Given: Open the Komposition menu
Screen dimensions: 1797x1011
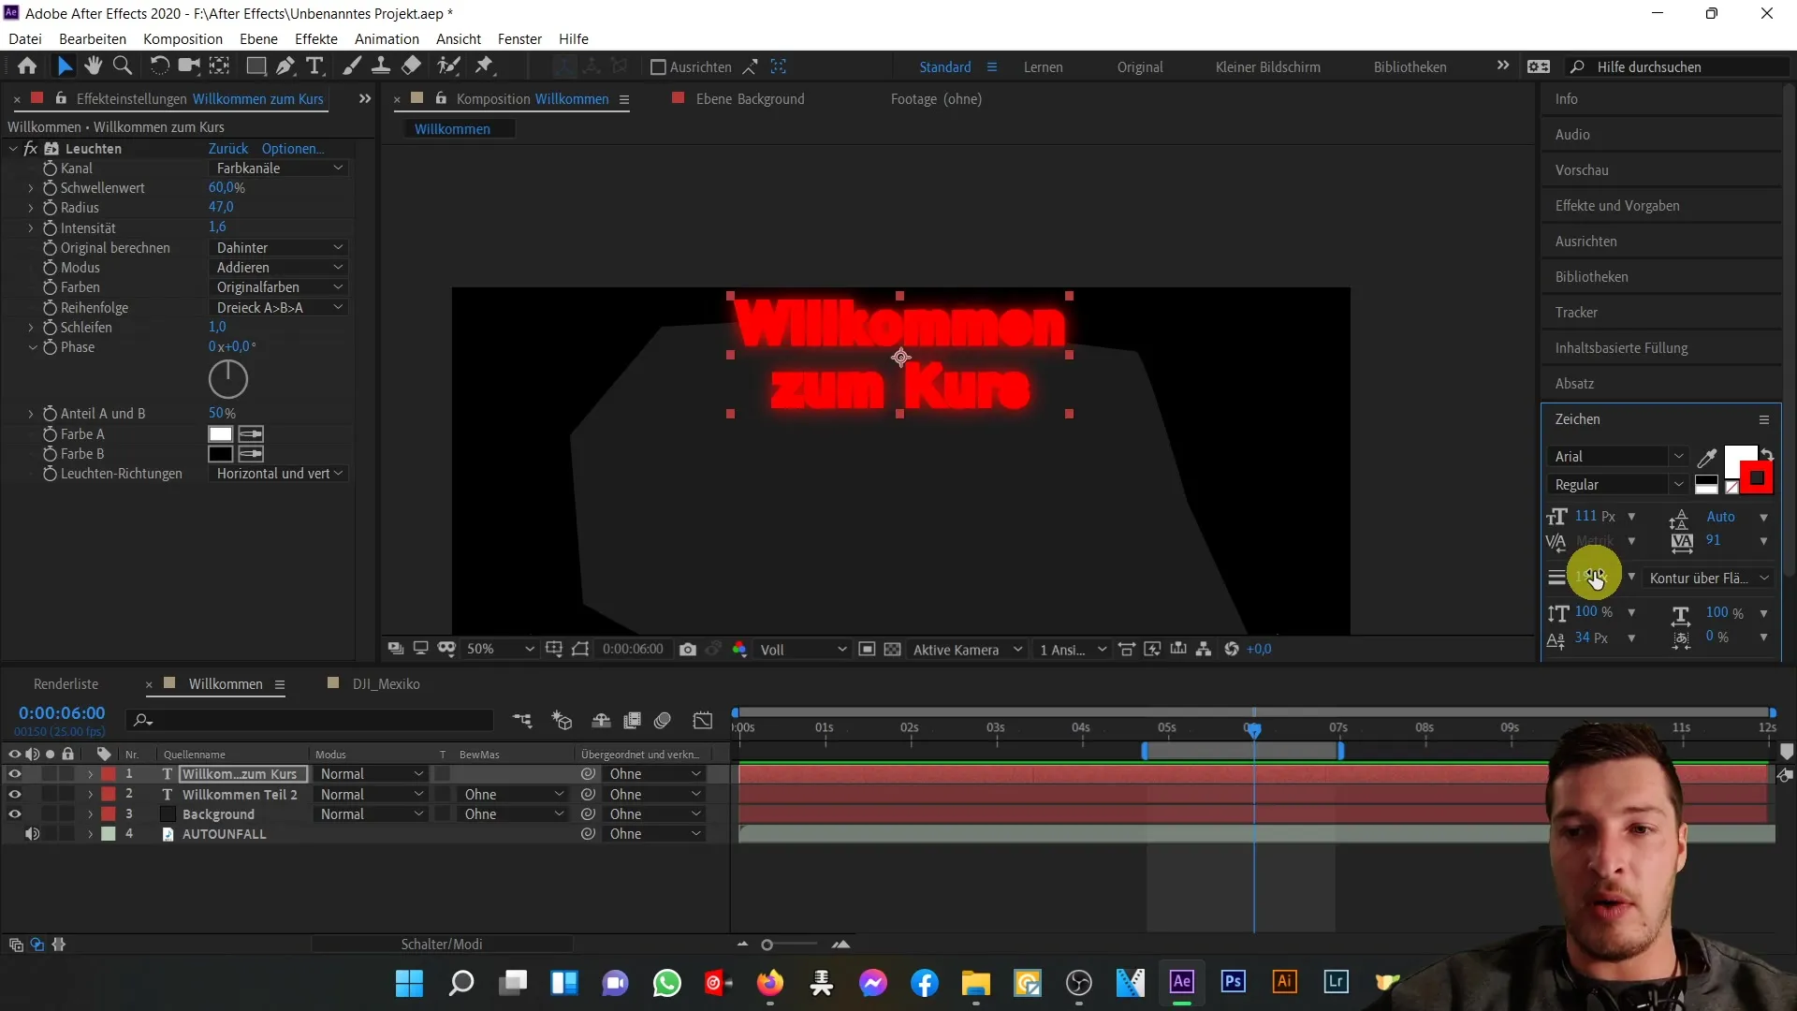Looking at the screenshot, I should tap(183, 38).
